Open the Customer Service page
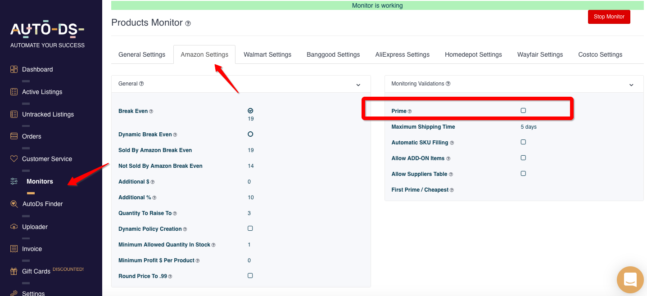 tap(47, 159)
